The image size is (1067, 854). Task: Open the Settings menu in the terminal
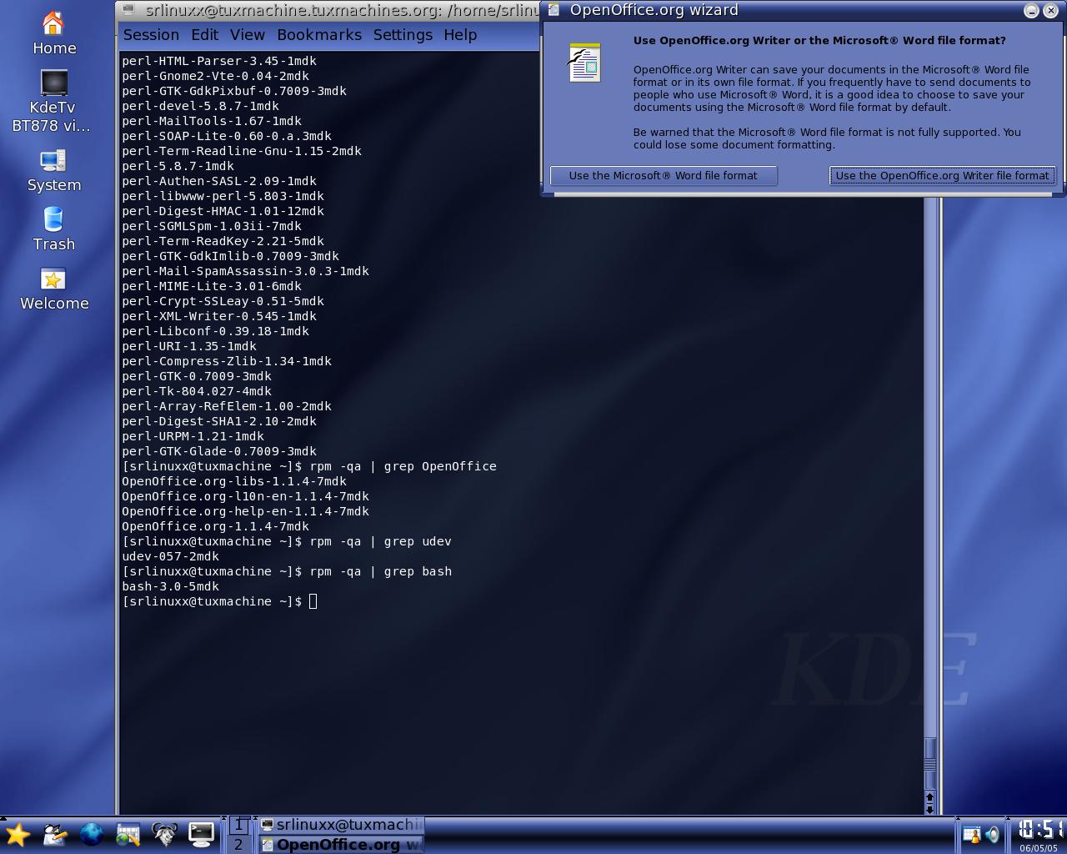point(403,35)
